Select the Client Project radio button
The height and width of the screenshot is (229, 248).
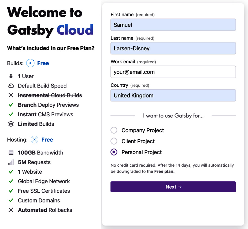click(x=114, y=141)
